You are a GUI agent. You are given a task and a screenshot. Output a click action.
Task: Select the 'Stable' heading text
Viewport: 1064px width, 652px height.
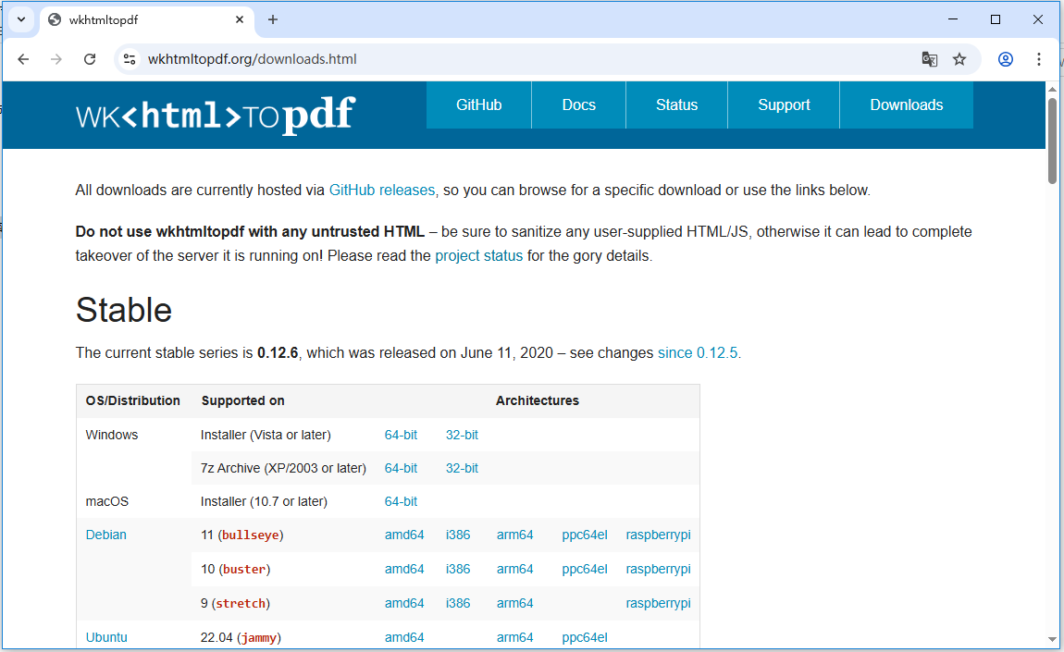coord(123,310)
